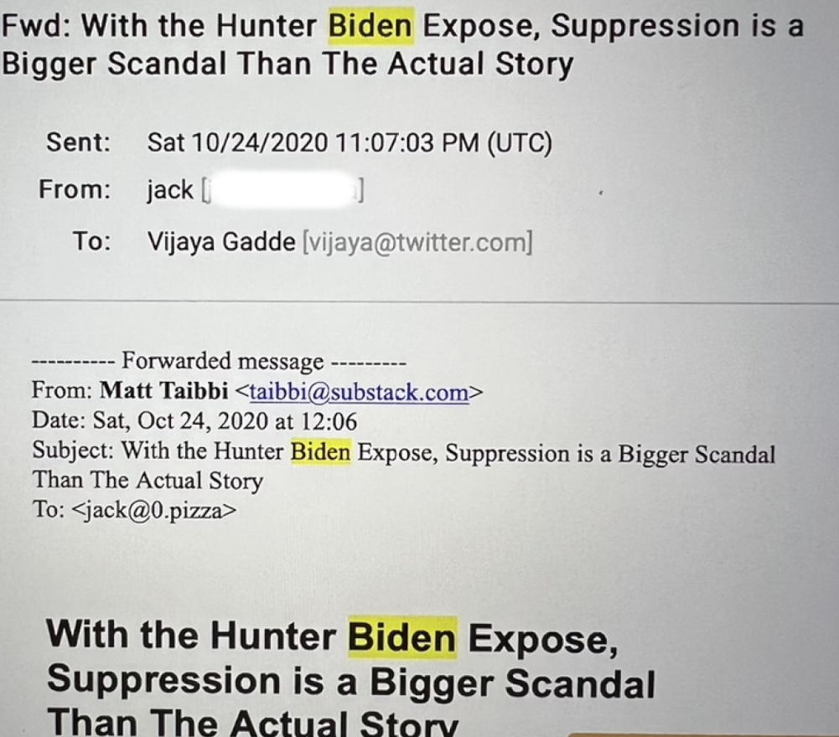The width and height of the screenshot is (839, 737).
Task: Click the recipient name Vijaya Gadde
Action: 221,242
